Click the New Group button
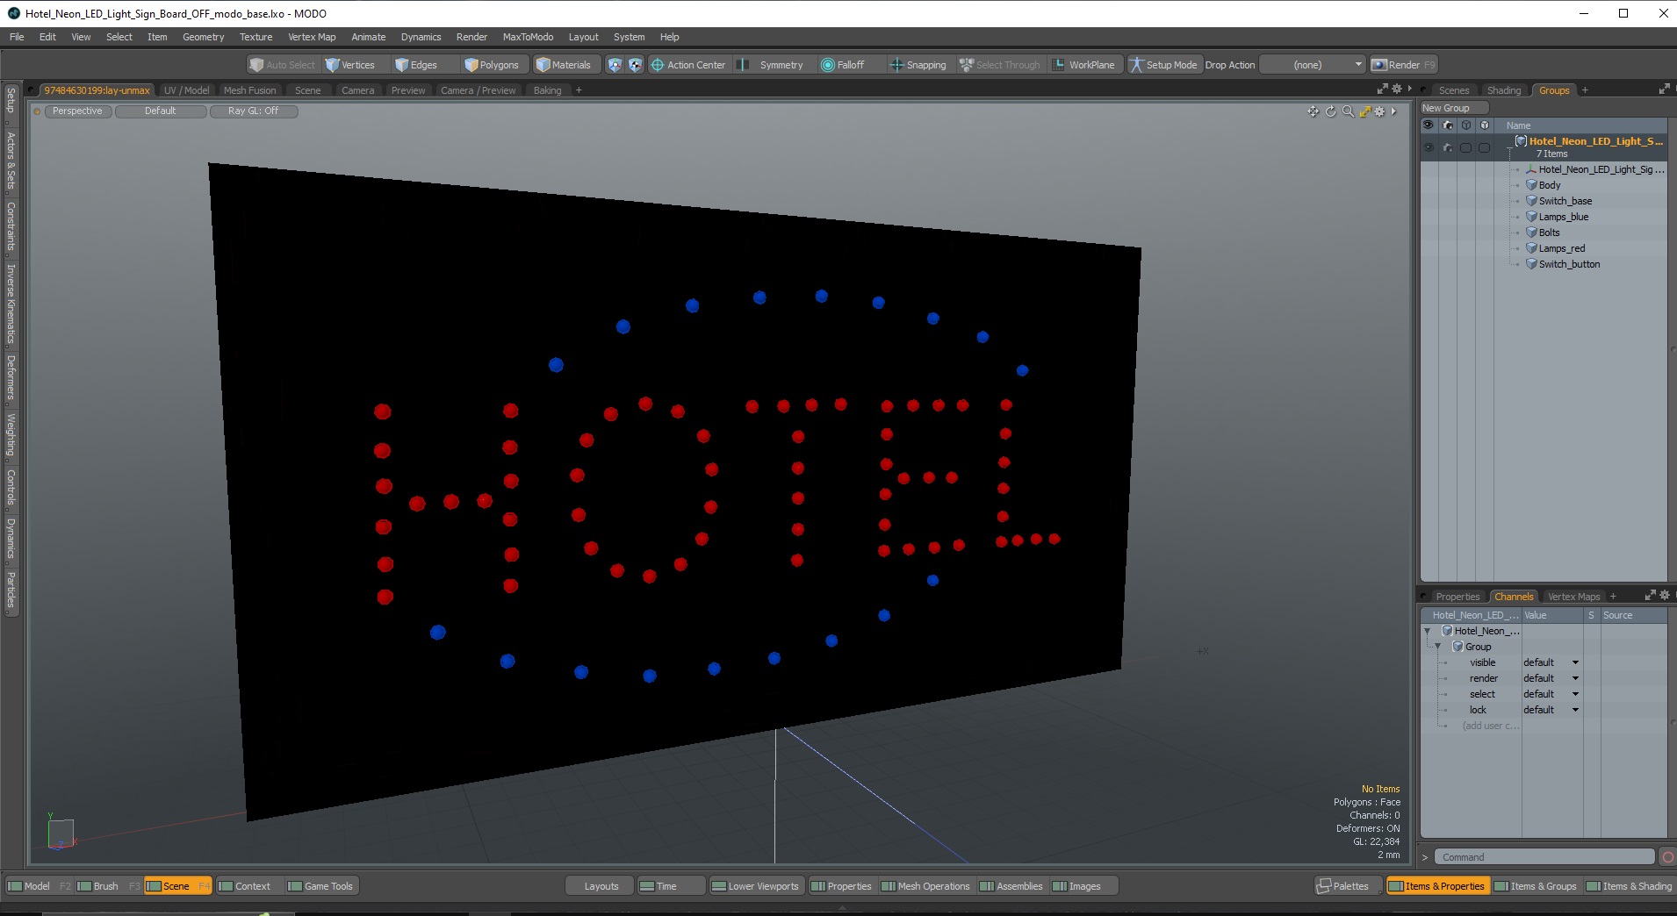Viewport: 1677px width, 916px height. pyautogui.click(x=1454, y=108)
